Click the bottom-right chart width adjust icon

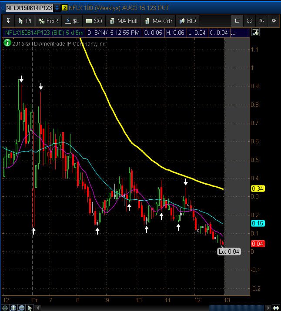pyautogui.click(x=276, y=308)
